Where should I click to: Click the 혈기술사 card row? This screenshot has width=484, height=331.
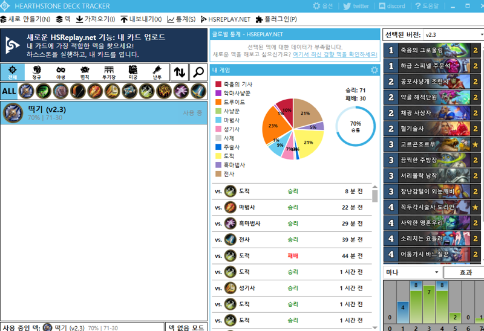pos(432,129)
